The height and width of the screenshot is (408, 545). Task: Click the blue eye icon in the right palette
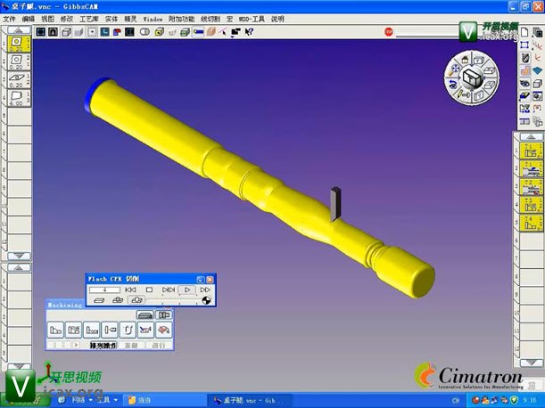coord(524,84)
